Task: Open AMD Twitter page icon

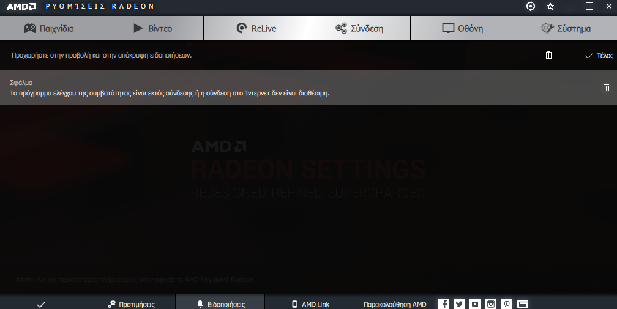Action: tap(459, 303)
